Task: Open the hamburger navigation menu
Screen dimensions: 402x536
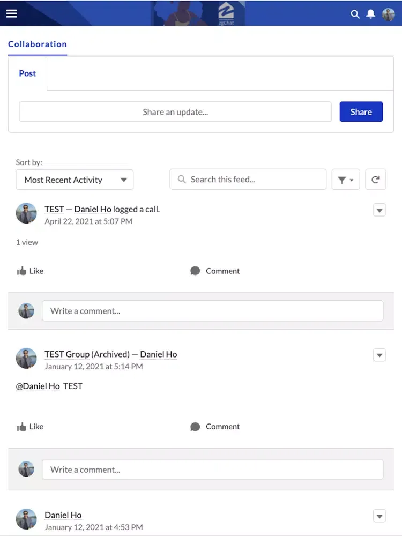Action: 11,13
